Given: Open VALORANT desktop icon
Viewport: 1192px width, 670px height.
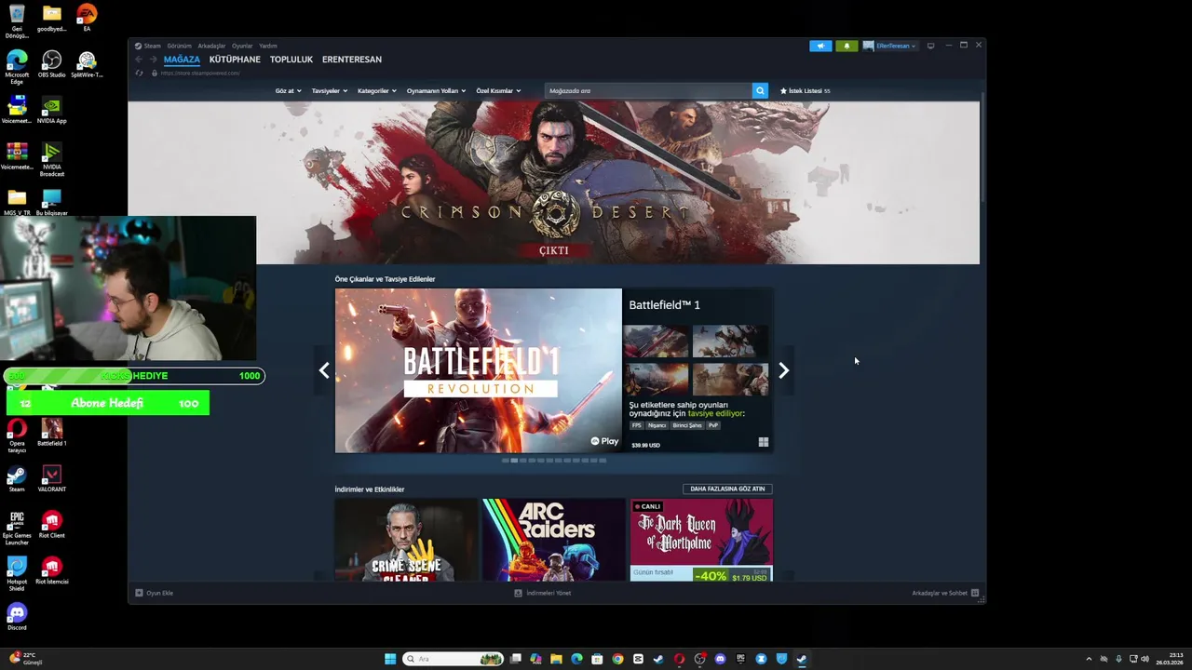Looking at the screenshot, I should 52,478.
